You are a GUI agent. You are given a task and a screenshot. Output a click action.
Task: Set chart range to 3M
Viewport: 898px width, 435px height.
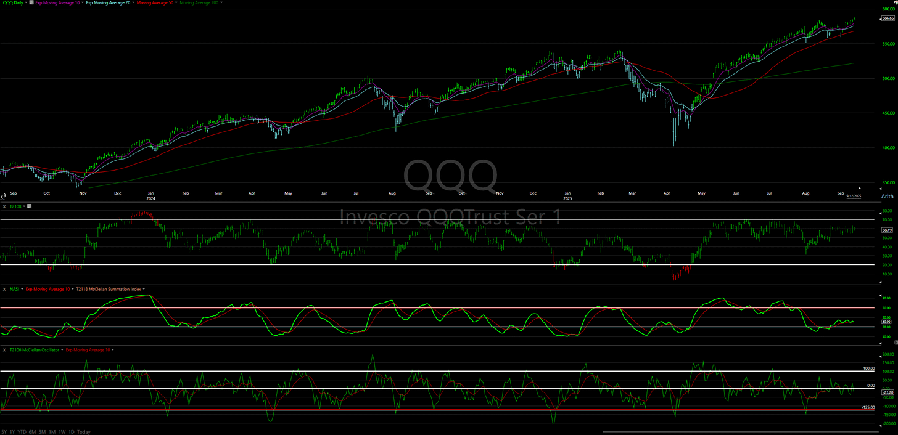click(42, 432)
